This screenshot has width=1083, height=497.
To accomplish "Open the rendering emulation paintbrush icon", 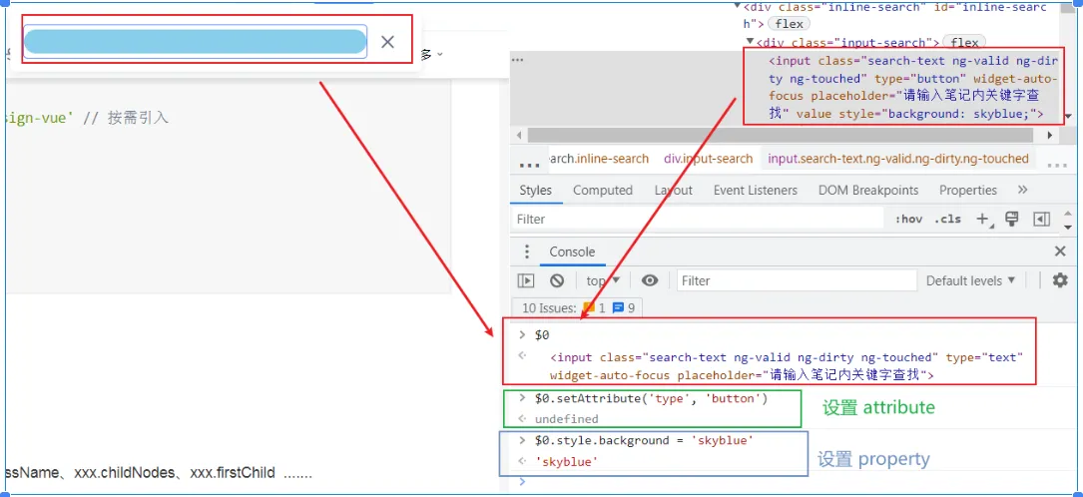I will point(1012,219).
